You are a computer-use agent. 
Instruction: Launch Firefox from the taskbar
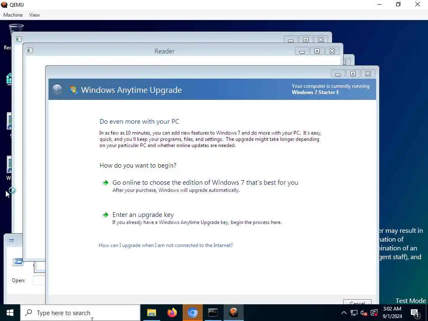(x=172, y=313)
